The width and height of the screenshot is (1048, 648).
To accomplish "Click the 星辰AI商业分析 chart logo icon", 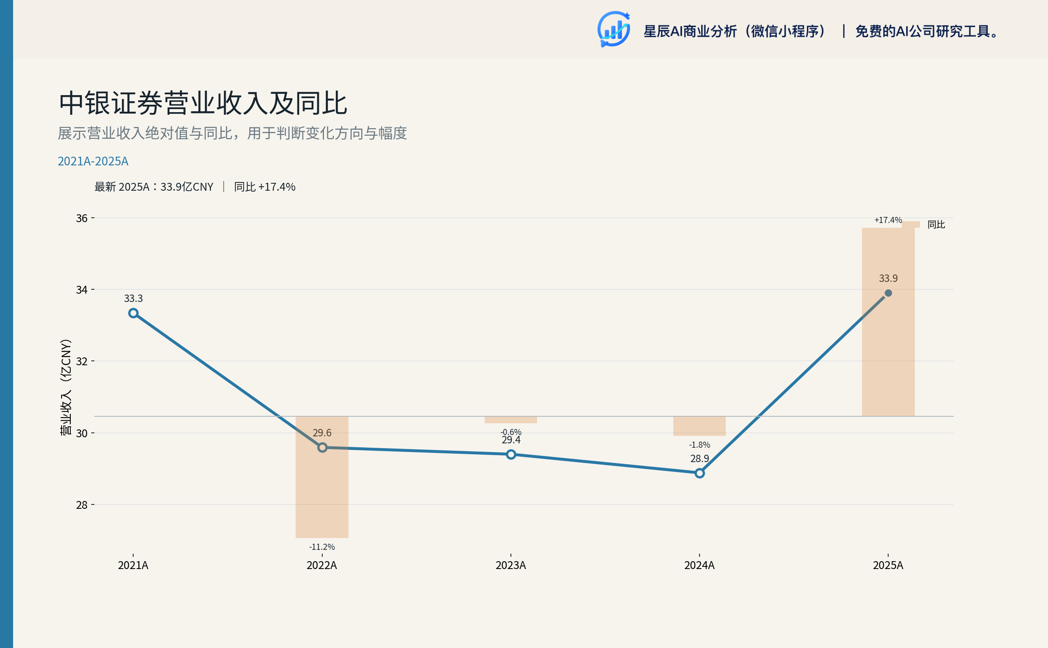I will point(614,29).
